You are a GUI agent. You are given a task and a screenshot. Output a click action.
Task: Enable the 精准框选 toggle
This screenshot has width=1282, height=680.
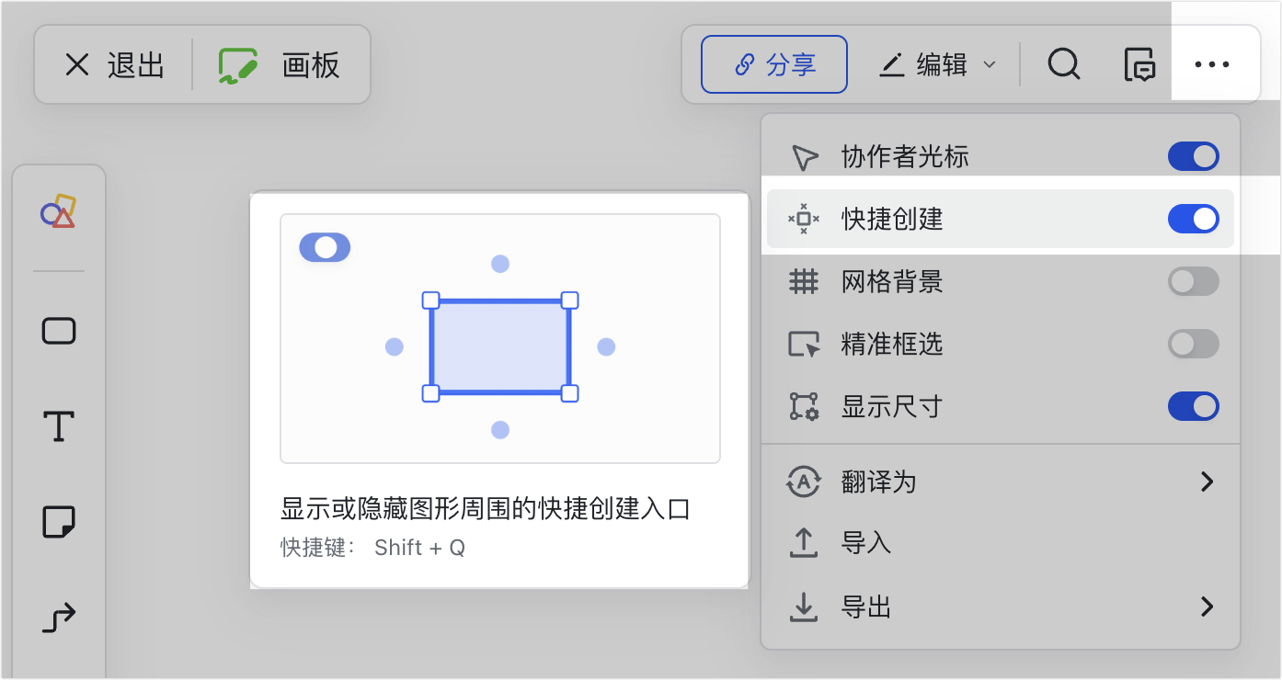[1193, 344]
